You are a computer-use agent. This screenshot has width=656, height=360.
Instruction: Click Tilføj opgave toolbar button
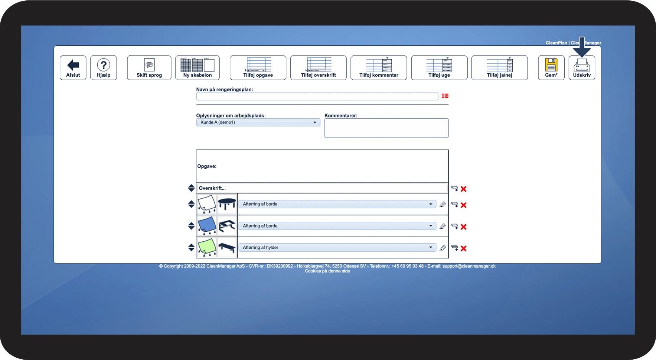[x=258, y=67]
